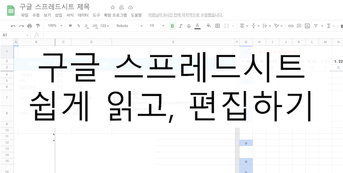Open the text color picker
This screenshot has width=343, height=173.
pos(198,26)
